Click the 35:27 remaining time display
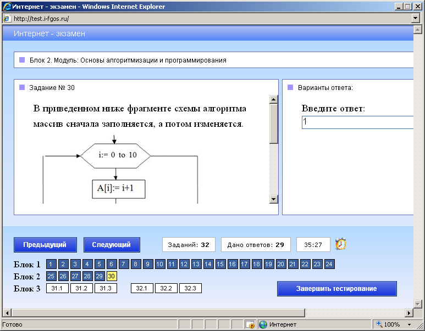 click(313, 245)
